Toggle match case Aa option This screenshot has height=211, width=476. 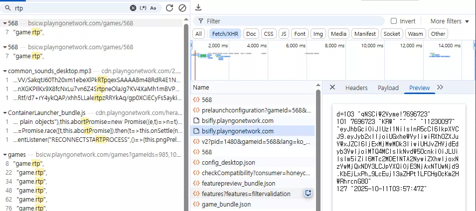tap(153, 8)
